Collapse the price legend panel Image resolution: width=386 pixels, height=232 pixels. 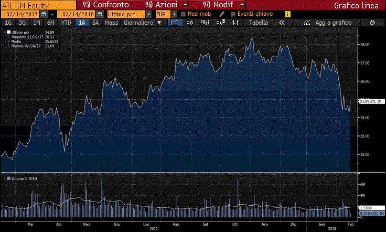click(5, 32)
